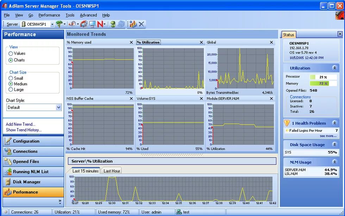Click the X delete trend toolbar icon

point(142,24)
